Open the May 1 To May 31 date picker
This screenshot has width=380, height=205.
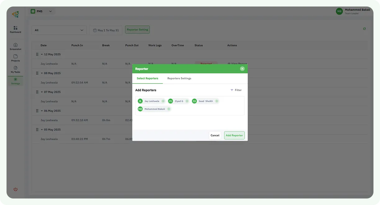coord(106,30)
